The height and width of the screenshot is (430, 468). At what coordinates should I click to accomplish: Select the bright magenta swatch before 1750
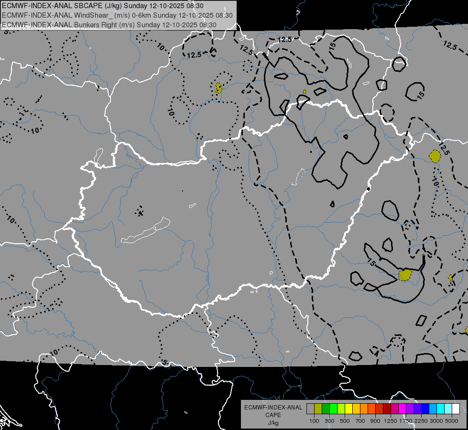coord(403,409)
